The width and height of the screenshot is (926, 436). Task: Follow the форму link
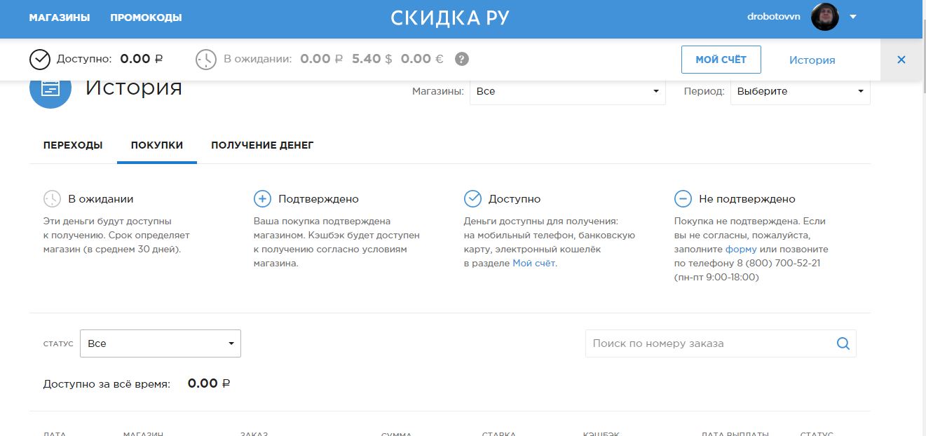pyautogui.click(x=741, y=249)
